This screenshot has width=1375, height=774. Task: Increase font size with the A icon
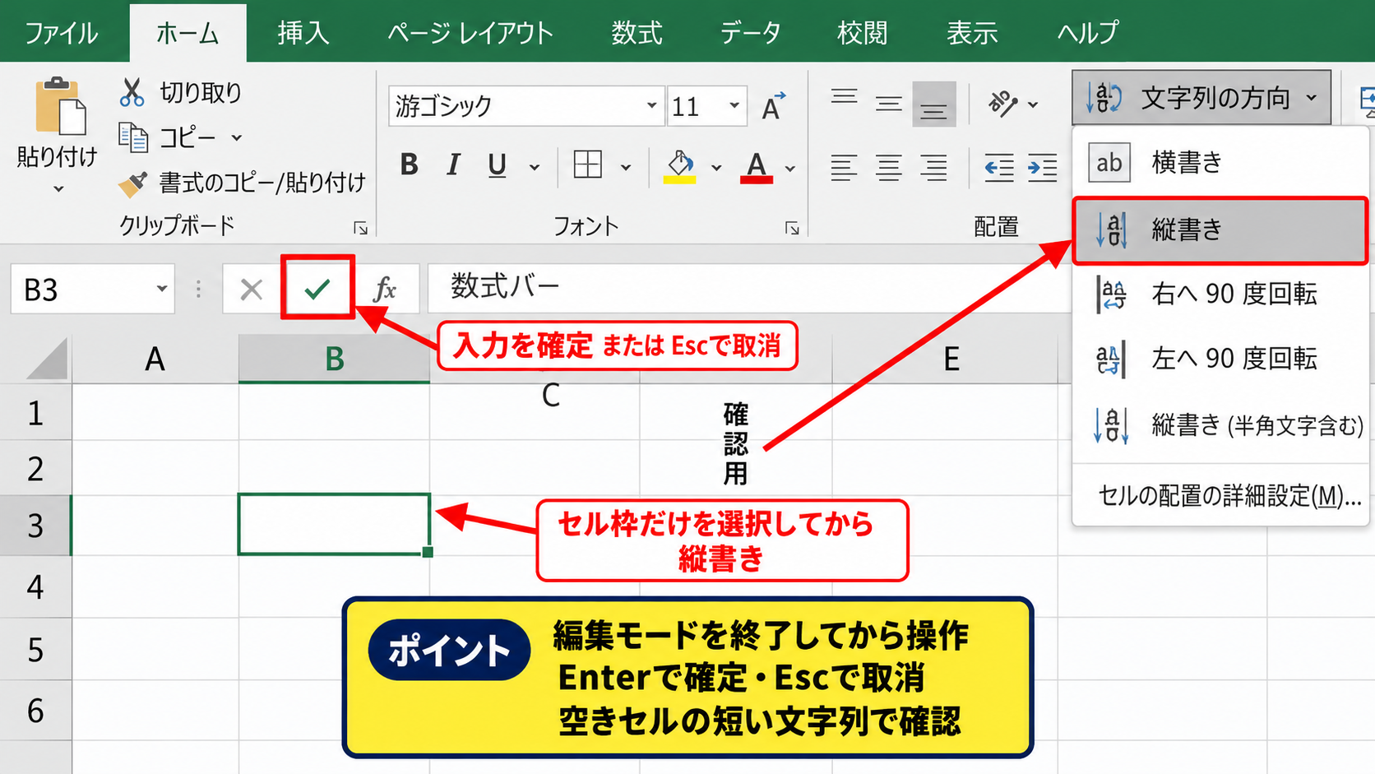tap(773, 107)
